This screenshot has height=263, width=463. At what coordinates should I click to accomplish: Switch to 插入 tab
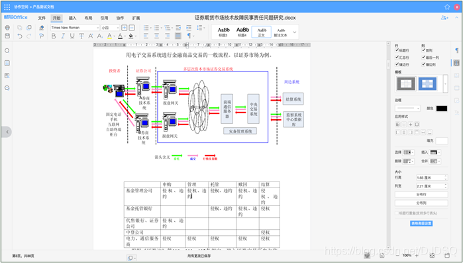(x=72, y=18)
